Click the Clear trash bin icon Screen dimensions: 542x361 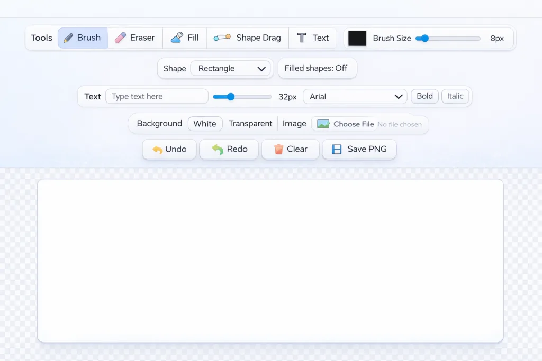[x=278, y=149]
